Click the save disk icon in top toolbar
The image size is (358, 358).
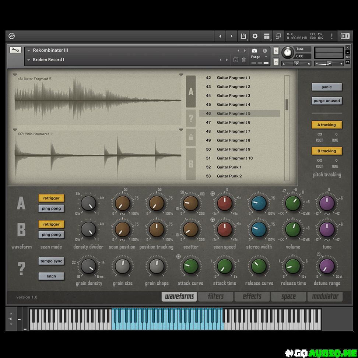pyautogui.click(x=243, y=36)
